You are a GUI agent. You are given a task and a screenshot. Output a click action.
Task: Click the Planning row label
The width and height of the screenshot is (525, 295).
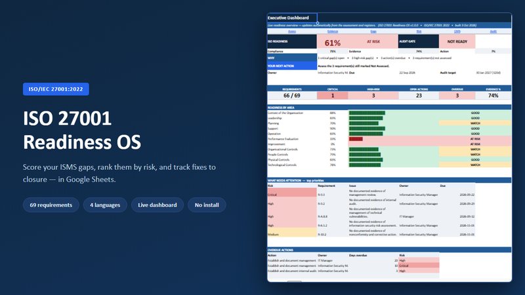click(273, 123)
